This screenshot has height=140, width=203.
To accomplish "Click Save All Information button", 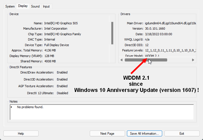I will [145, 133].
